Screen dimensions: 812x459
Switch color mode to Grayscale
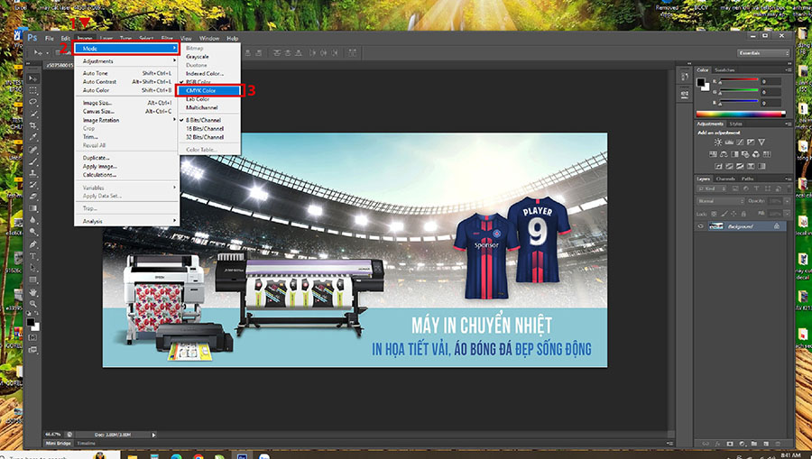(197, 56)
